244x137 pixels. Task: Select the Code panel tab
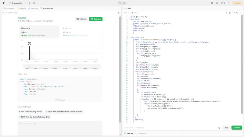pyautogui.click(x=127, y=9)
